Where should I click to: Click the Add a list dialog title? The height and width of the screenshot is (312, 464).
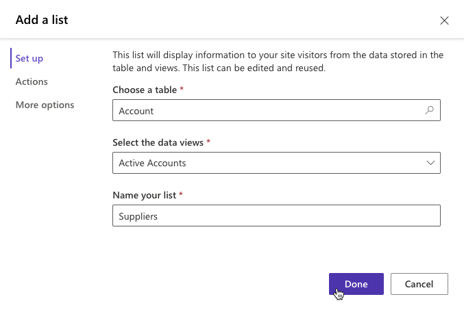click(42, 20)
